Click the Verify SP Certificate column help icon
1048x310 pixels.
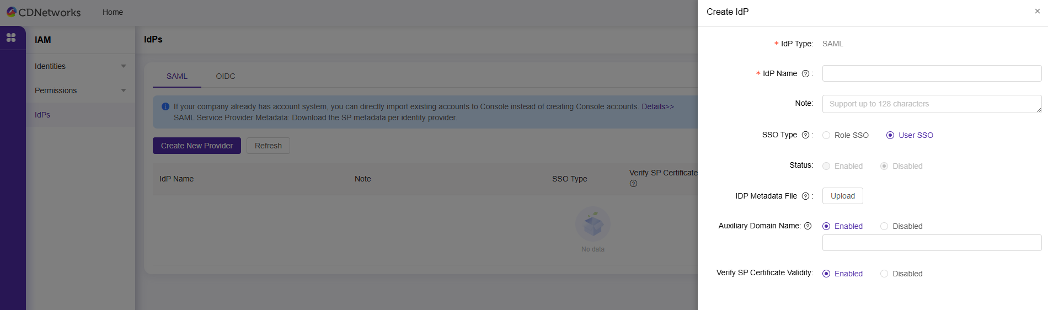point(633,184)
